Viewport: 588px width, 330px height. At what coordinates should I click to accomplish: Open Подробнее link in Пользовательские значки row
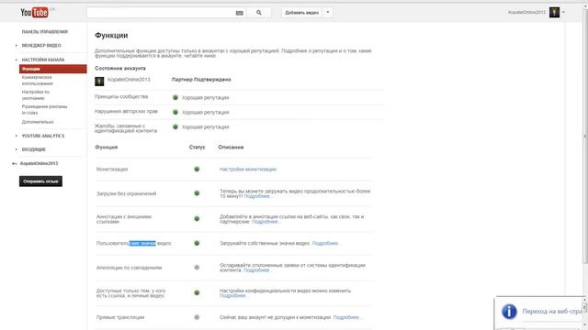click(x=326, y=243)
